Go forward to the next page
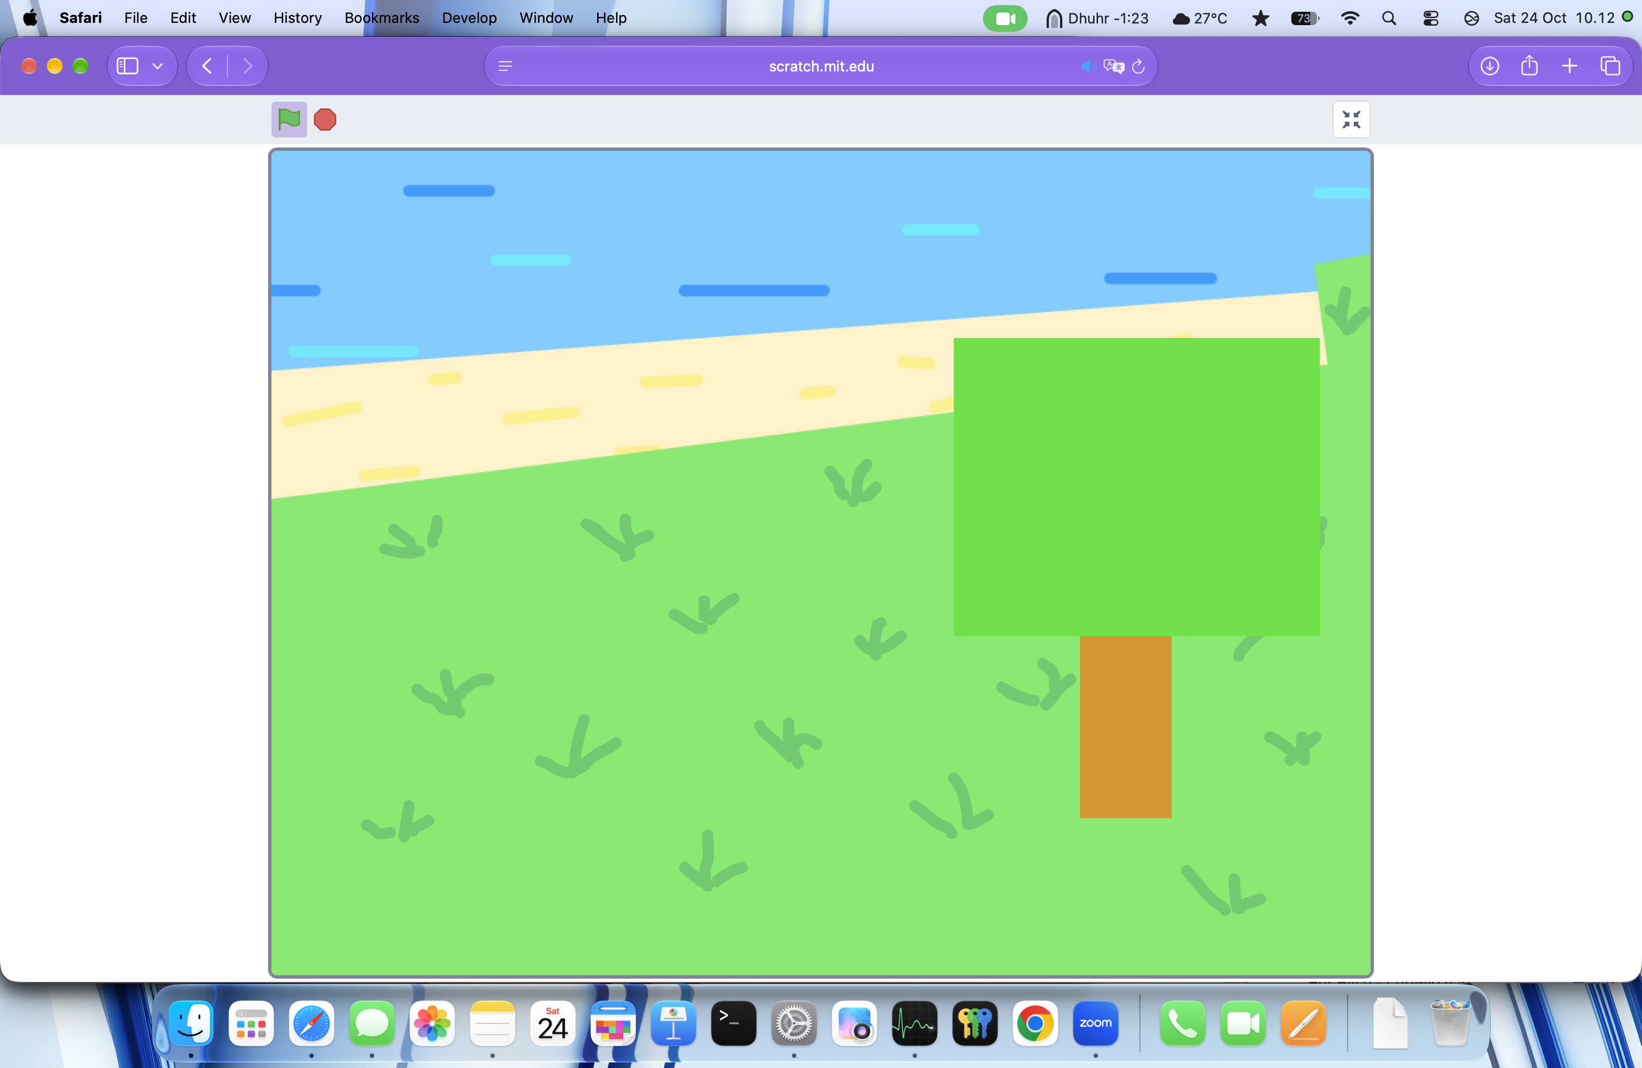1642x1068 pixels. (247, 66)
